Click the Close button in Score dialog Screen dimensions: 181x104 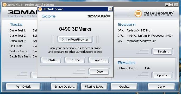(x=99, y=71)
